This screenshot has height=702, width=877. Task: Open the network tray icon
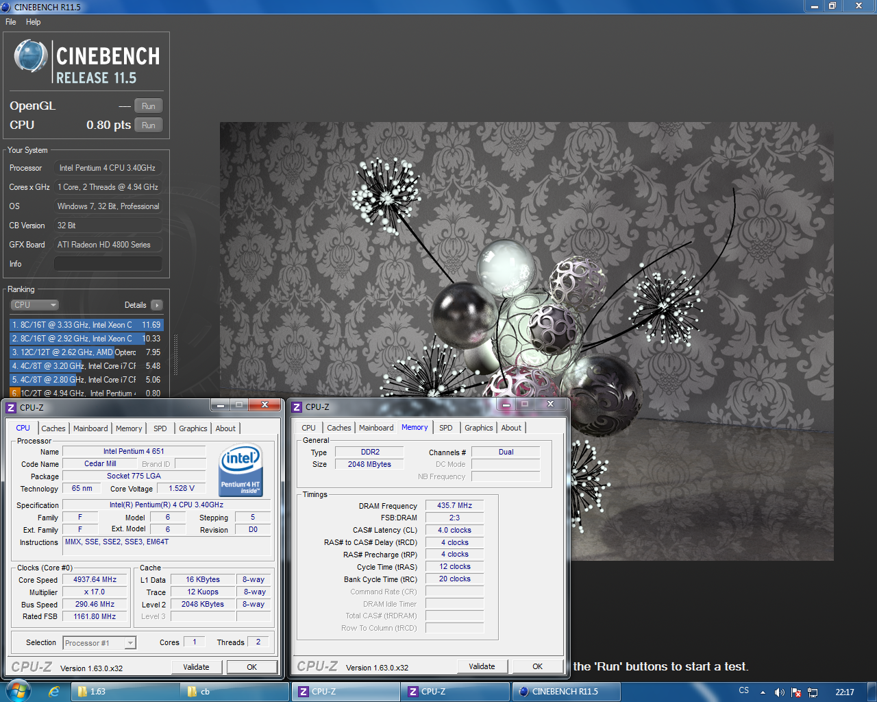[813, 692]
